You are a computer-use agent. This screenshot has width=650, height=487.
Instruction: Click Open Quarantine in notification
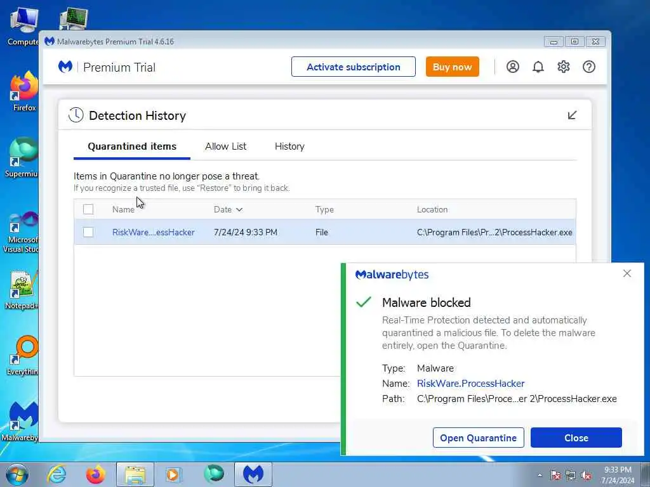point(479,438)
